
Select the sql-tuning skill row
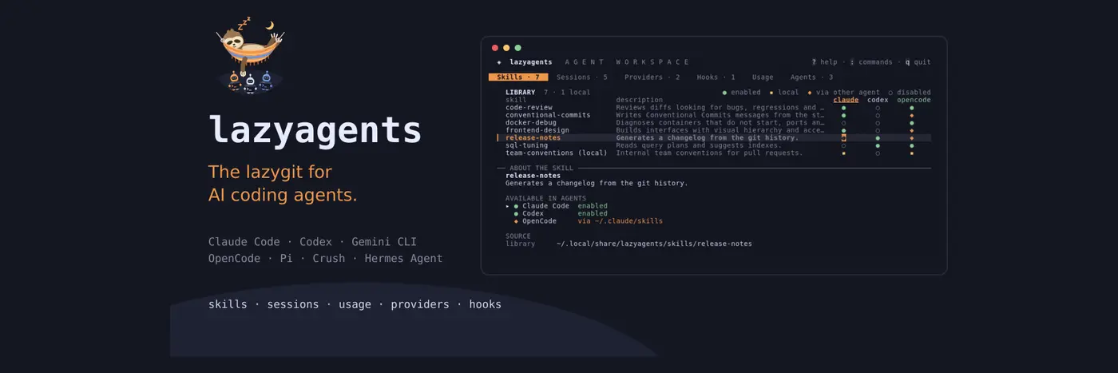714,145
